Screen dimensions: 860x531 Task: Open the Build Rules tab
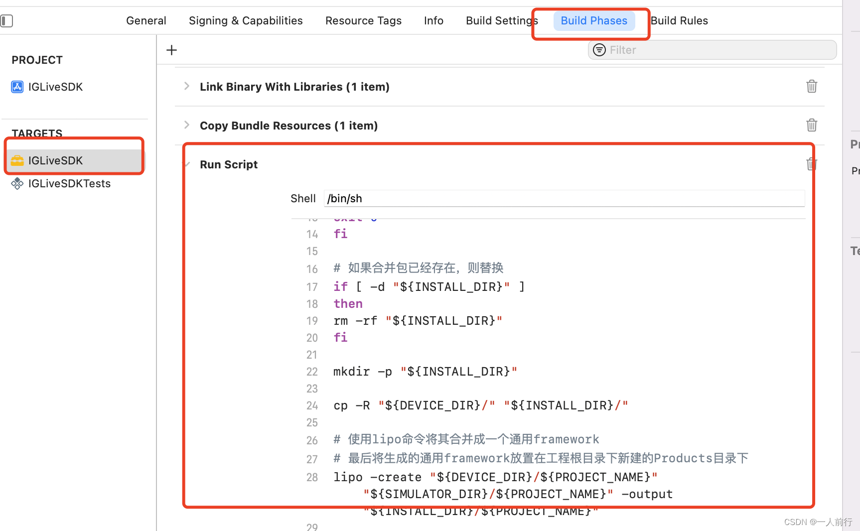679,21
